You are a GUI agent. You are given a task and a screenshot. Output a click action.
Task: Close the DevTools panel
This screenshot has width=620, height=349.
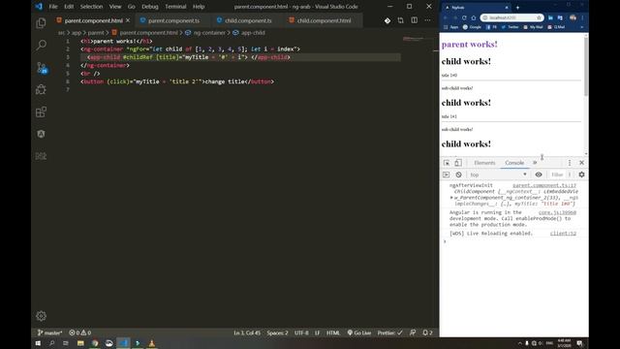tap(581, 163)
